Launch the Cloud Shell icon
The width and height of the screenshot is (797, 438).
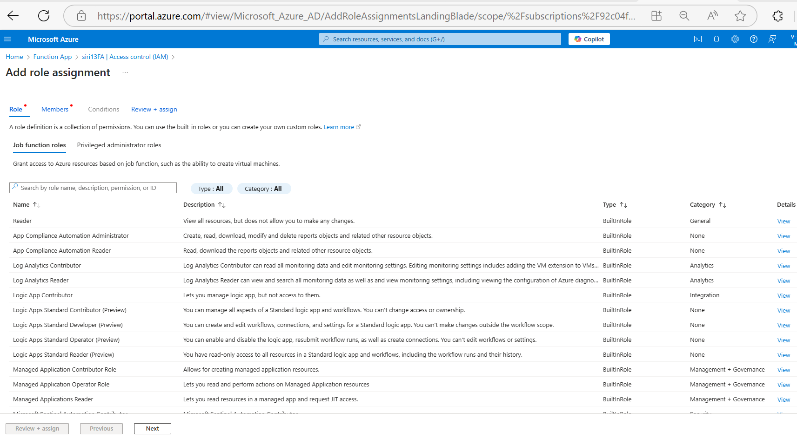pyautogui.click(x=697, y=39)
